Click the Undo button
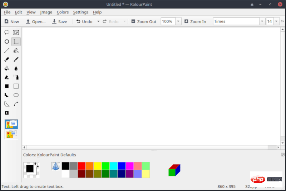Image resolution: width=286 pixels, height=191 pixels. click(x=84, y=21)
